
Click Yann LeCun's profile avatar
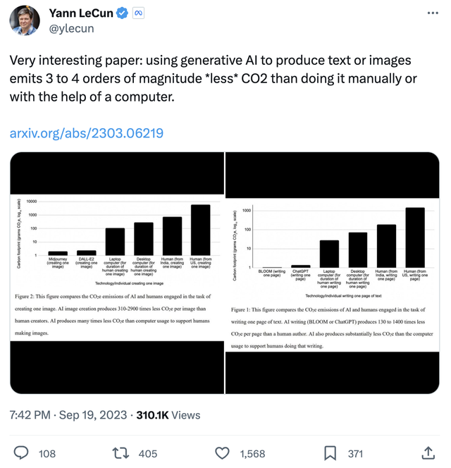(25, 20)
